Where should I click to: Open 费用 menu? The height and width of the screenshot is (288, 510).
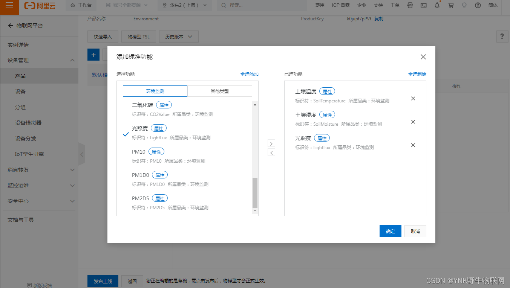(x=320, y=5)
